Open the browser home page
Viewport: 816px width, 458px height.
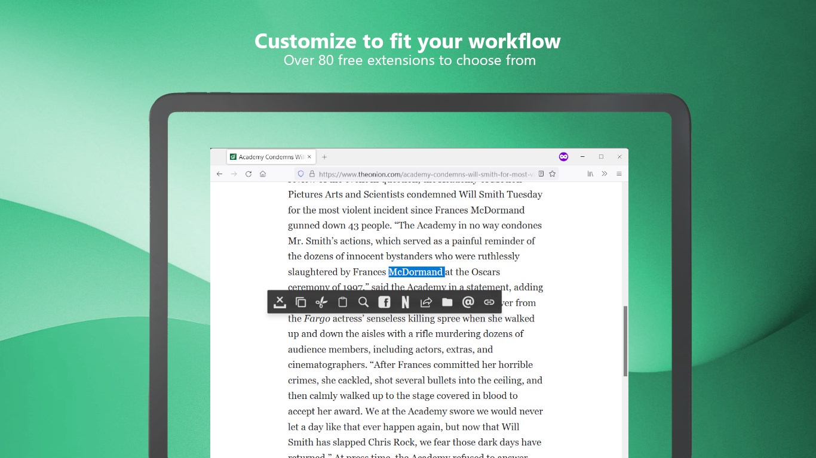(263, 174)
